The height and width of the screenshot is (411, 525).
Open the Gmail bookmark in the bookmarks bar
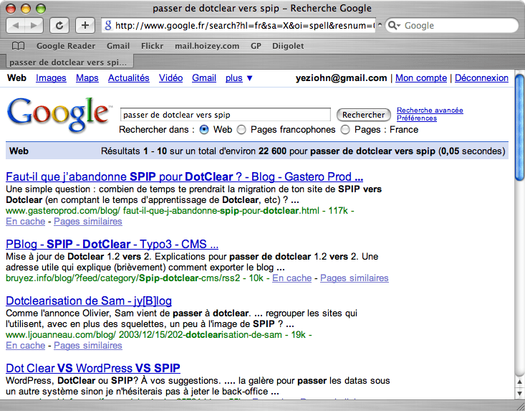click(118, 46)
